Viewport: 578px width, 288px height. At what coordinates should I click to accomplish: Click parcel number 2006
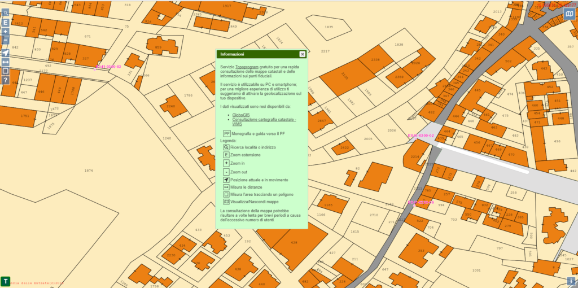(x=392, y=130)
